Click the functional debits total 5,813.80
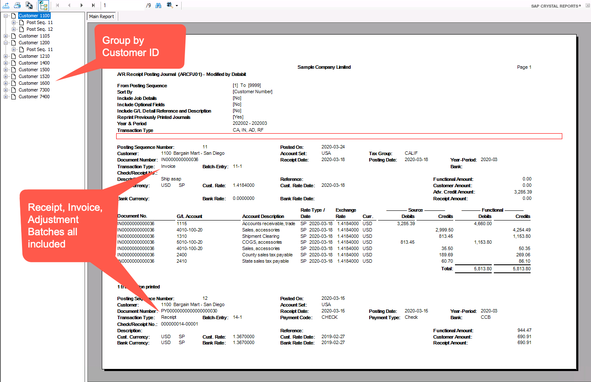591x382 pixels. [483, 269]
